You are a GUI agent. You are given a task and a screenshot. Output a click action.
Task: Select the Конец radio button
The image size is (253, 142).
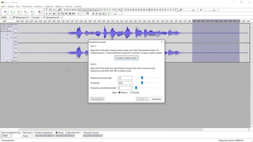click(57, 133)
